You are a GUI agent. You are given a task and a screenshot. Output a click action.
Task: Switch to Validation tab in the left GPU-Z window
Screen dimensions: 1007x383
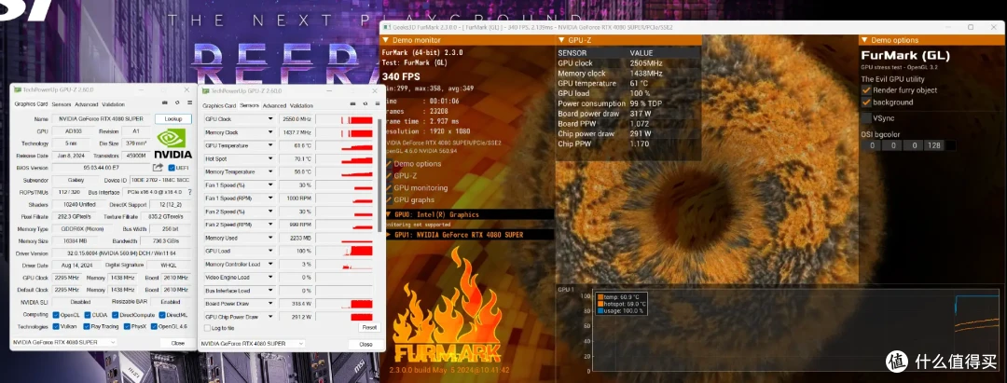pos(113,104)
